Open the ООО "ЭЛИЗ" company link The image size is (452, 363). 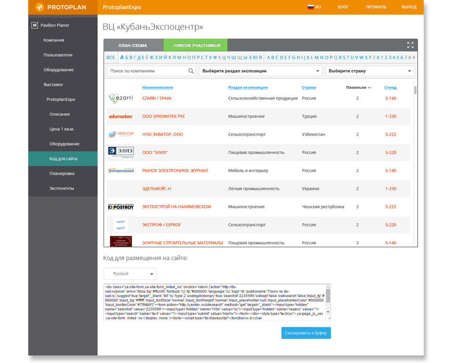155,153
